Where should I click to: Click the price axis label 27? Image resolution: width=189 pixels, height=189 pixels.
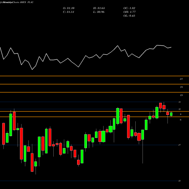[x=180, y=145]
